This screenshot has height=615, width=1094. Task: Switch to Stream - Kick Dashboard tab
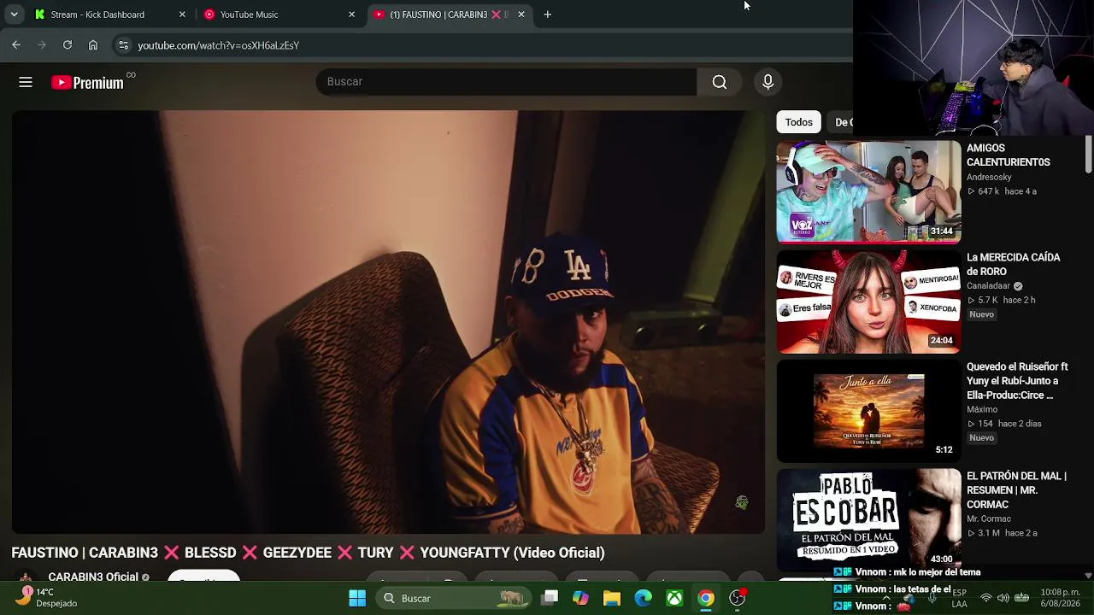(x=109, y=15)
